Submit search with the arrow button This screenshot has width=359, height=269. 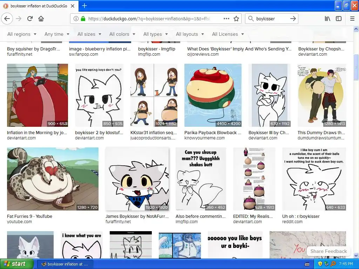tap(293, 19)
